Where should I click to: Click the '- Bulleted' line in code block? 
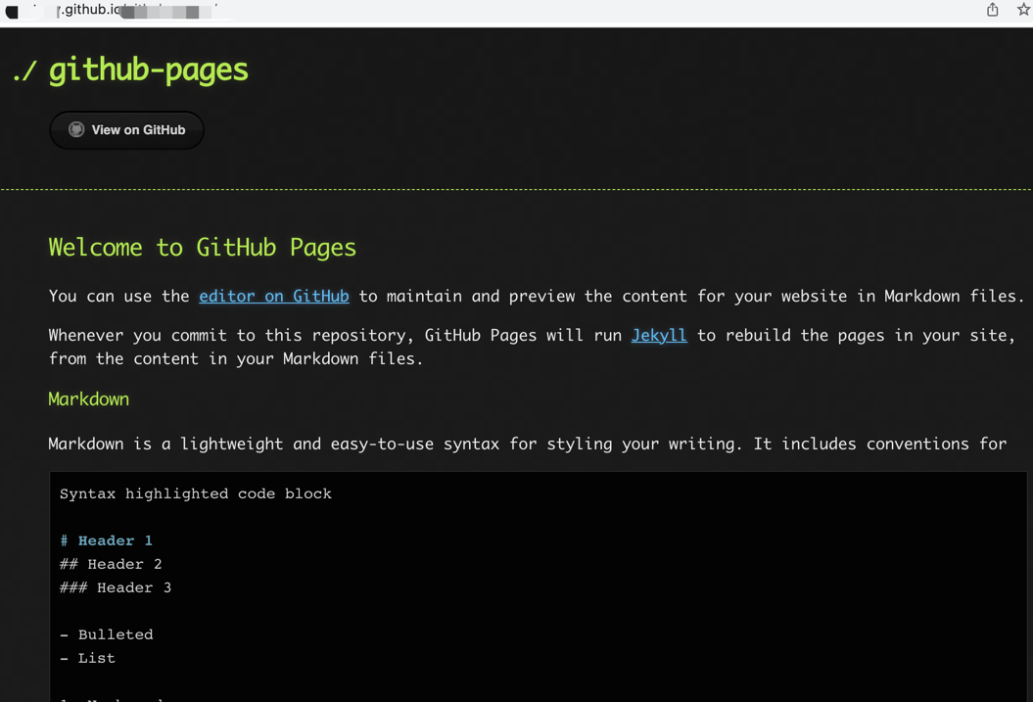(x=107, y=634)
